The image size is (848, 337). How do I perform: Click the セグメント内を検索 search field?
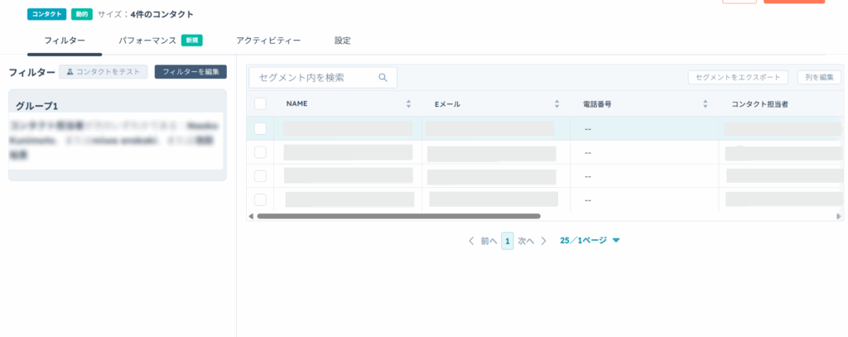click(x=315, y=78)
